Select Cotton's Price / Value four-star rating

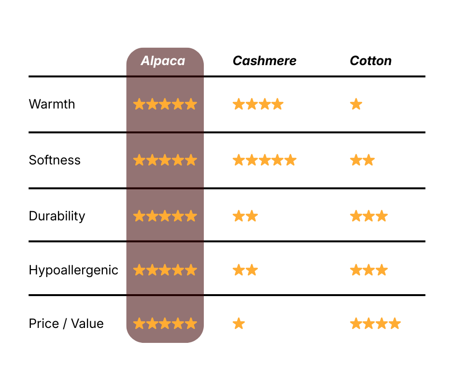pyautogui.click(x=375, y=323)
